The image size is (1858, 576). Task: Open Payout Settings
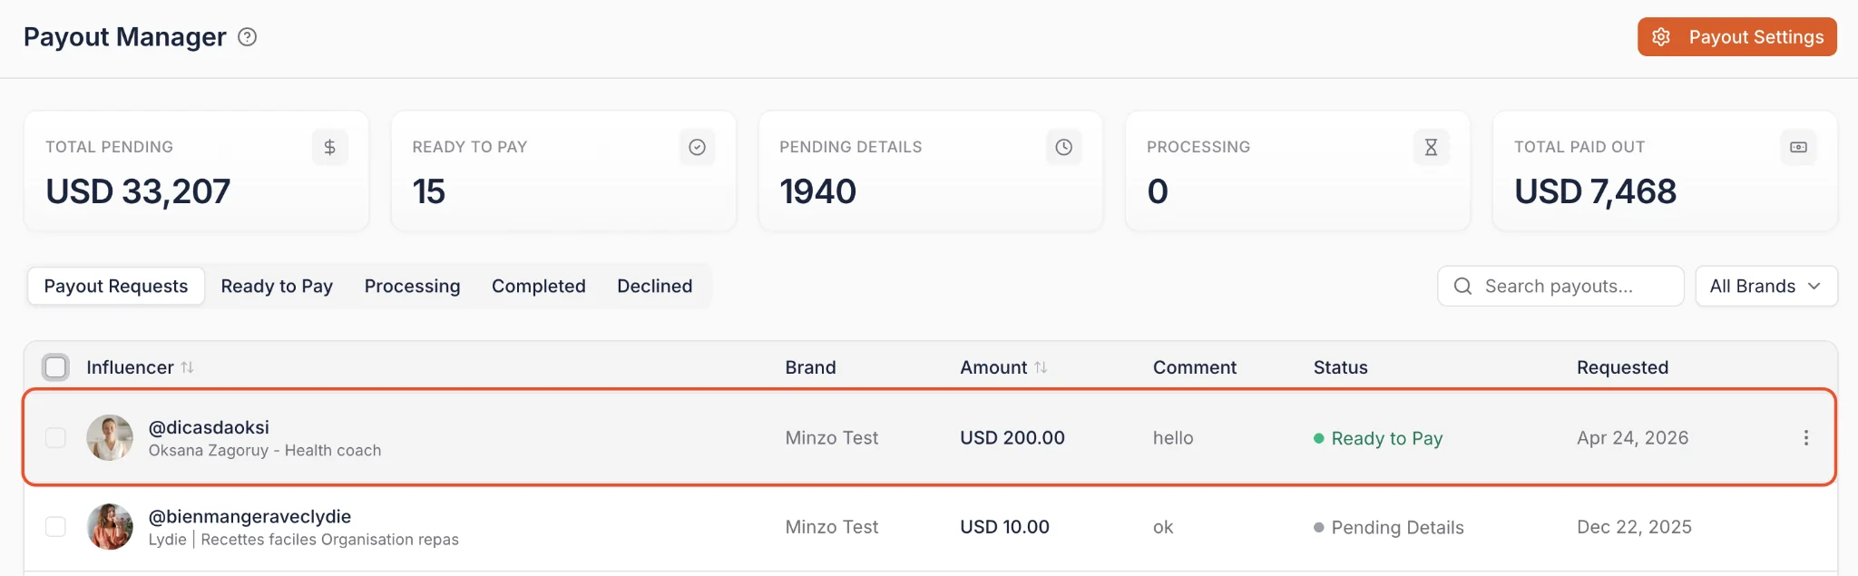(x=1737, y=37)
